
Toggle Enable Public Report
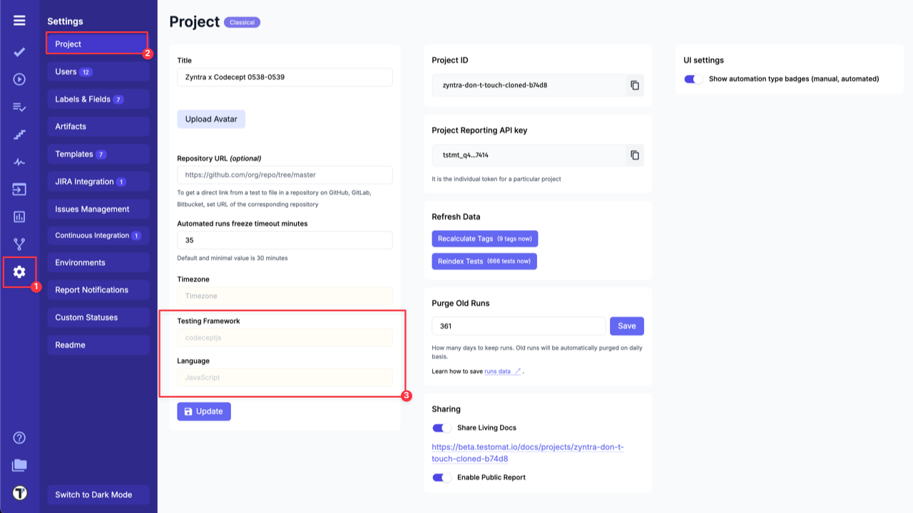coord(442,478)
